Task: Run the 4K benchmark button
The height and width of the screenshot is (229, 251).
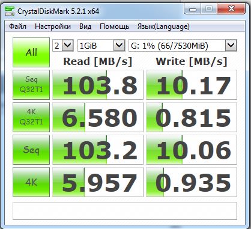Action: pos(31,182)
